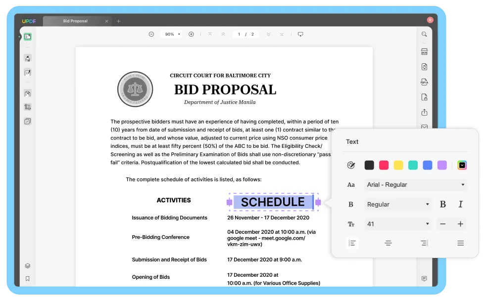
Task: Click the Share icon in the right sidebar
Action: pyautogui.click(x=424, y=112)
